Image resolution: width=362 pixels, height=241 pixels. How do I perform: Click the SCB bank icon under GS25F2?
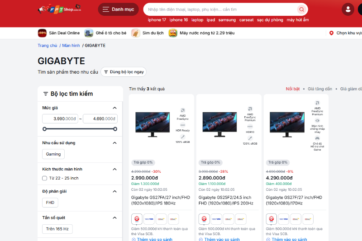[x=204, y=219]
